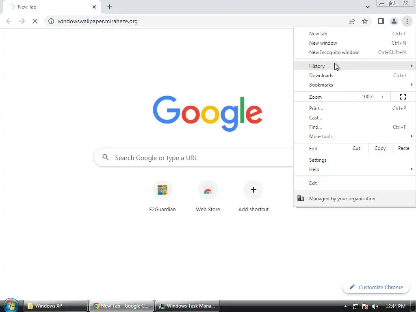
Task: Click the New Tab tab title
Action: coord(27,7)
